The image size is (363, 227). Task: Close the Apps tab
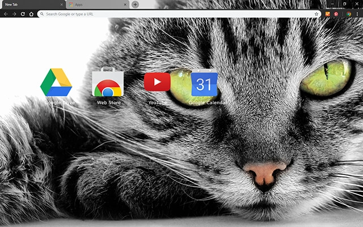(x=125, y=5)
